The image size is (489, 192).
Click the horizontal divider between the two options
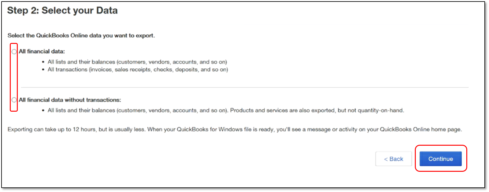(245, 87)
